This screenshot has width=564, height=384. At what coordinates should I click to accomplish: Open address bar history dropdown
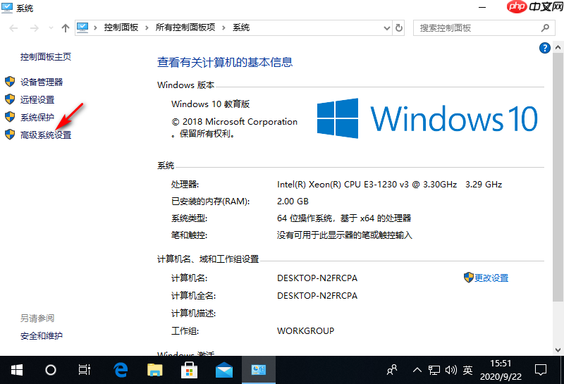[x=386, y=28]
